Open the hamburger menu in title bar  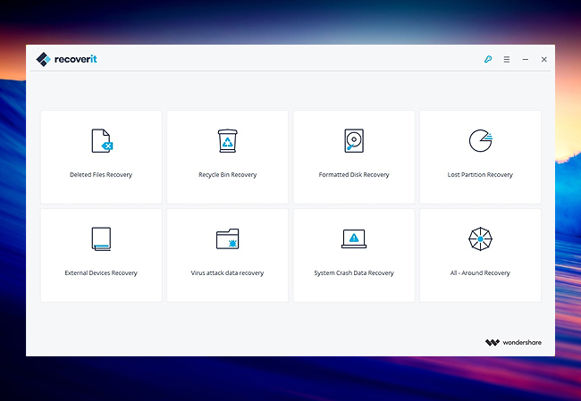point(507,59)
